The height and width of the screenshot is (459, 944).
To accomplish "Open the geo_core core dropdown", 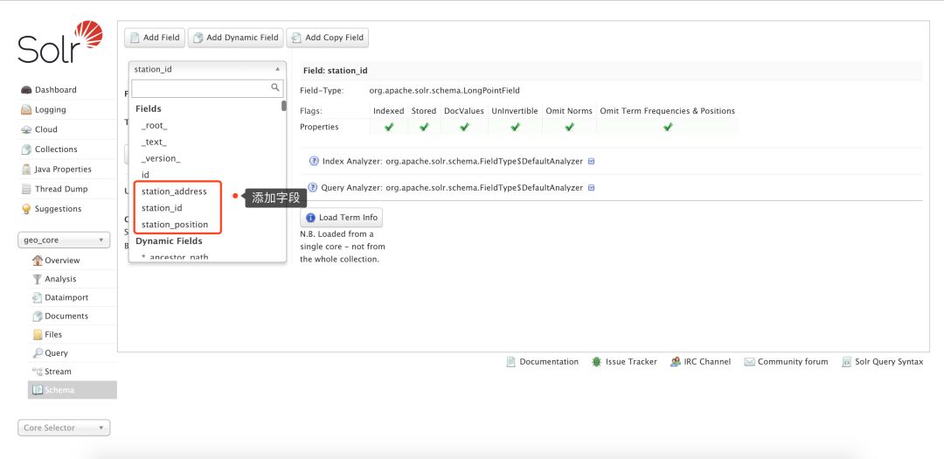I will pyautogui.click(x=64, y=240).
